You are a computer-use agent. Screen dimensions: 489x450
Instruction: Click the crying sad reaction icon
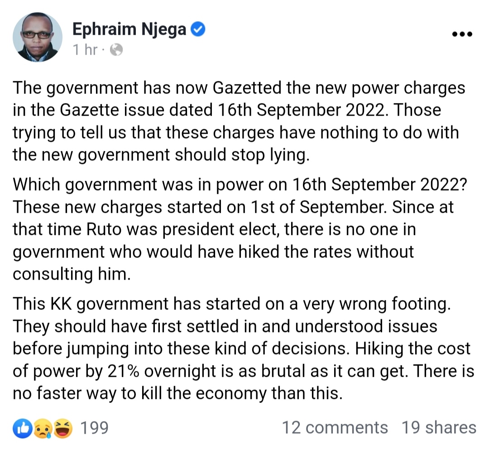44,428
